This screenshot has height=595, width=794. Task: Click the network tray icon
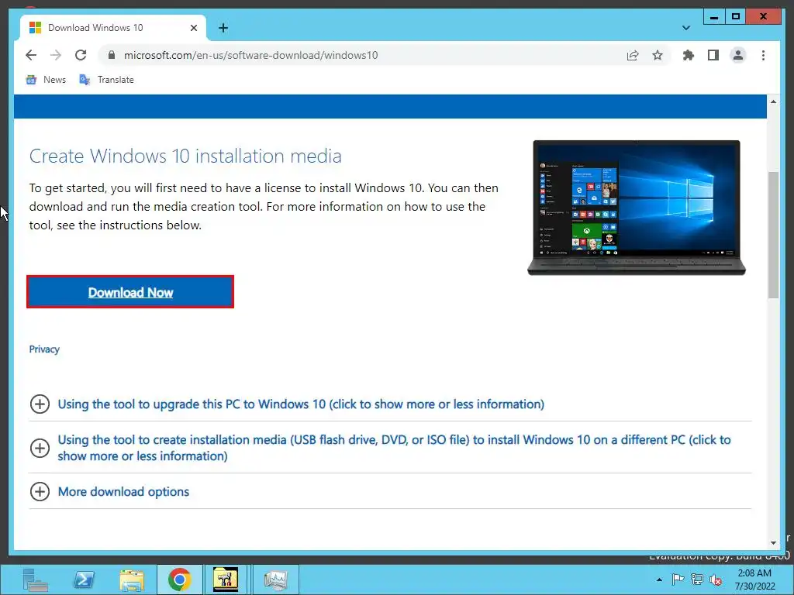pos(697,580)
